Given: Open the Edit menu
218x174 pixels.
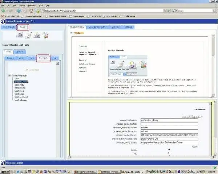Looking at the screenshot, I should pos(8,5).
